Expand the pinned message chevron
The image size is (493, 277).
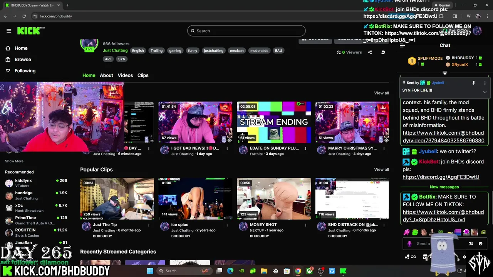click(x=485, y=92)
